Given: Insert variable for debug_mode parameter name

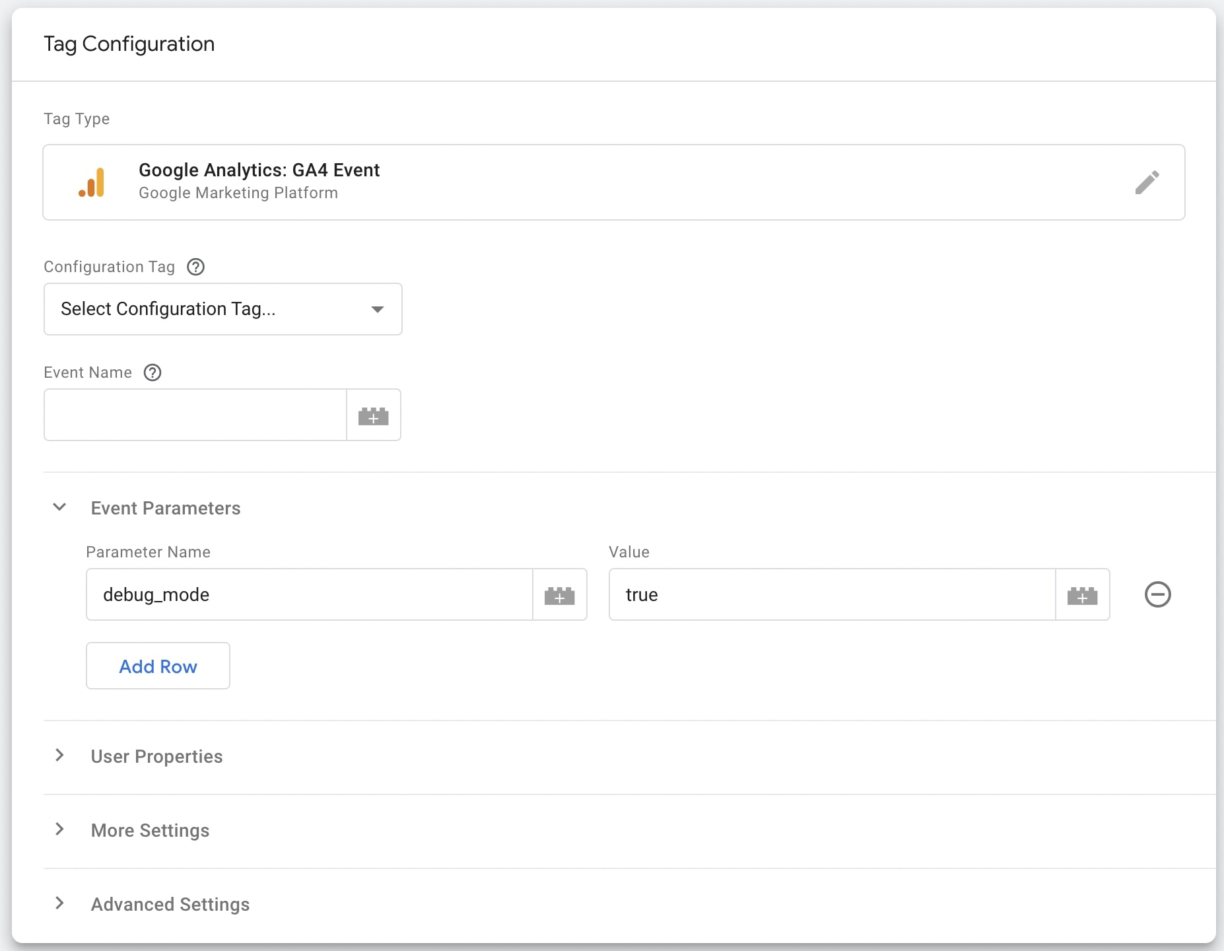Looking at the screenshot, I should pos(560,595).
